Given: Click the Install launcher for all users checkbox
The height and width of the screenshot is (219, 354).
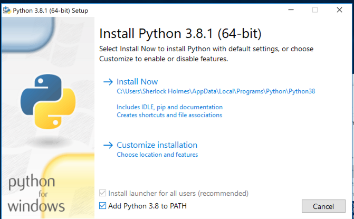Looking at the screenshot, I should pyautogui.click(x=103, y=194).
